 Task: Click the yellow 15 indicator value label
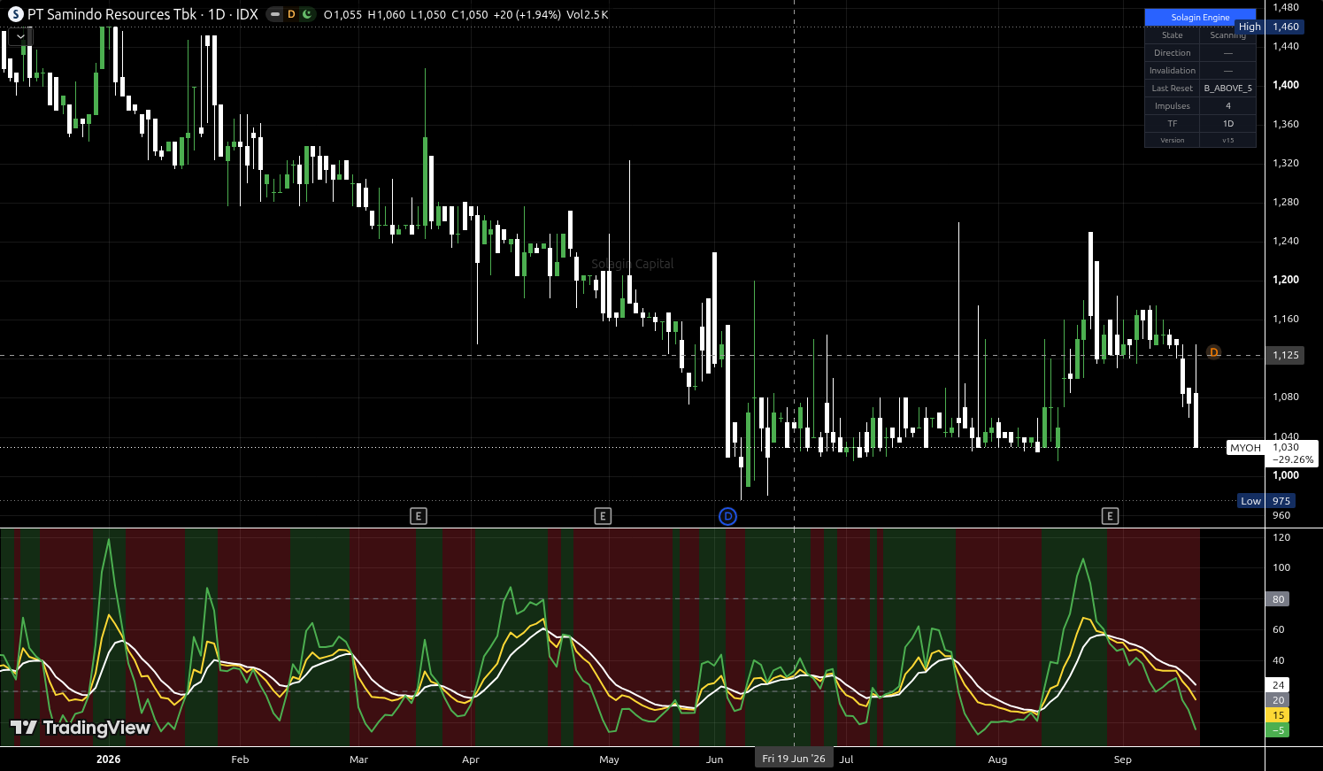pyautogui.click(x=1279, y=715)
